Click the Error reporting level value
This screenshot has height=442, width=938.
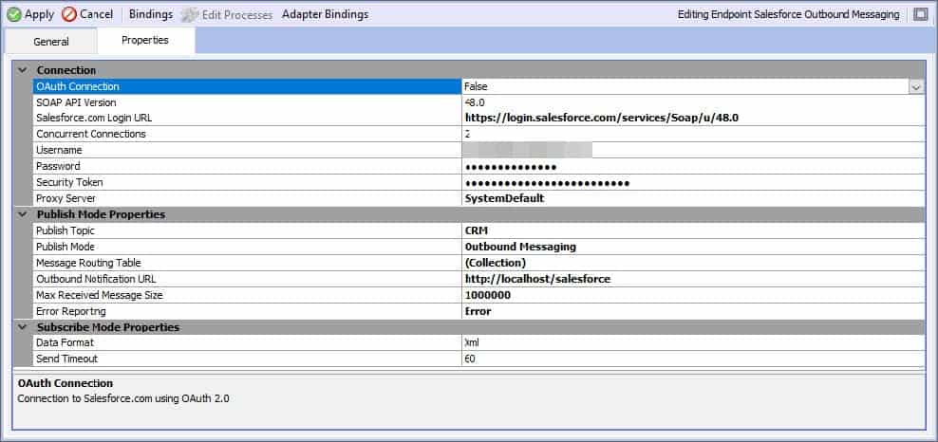[x=478, y=311]
